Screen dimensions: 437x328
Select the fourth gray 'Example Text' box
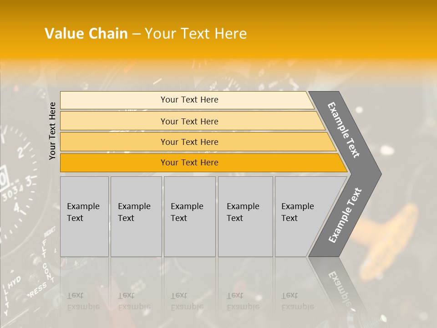pyautogui.click(x=245, y=216)
